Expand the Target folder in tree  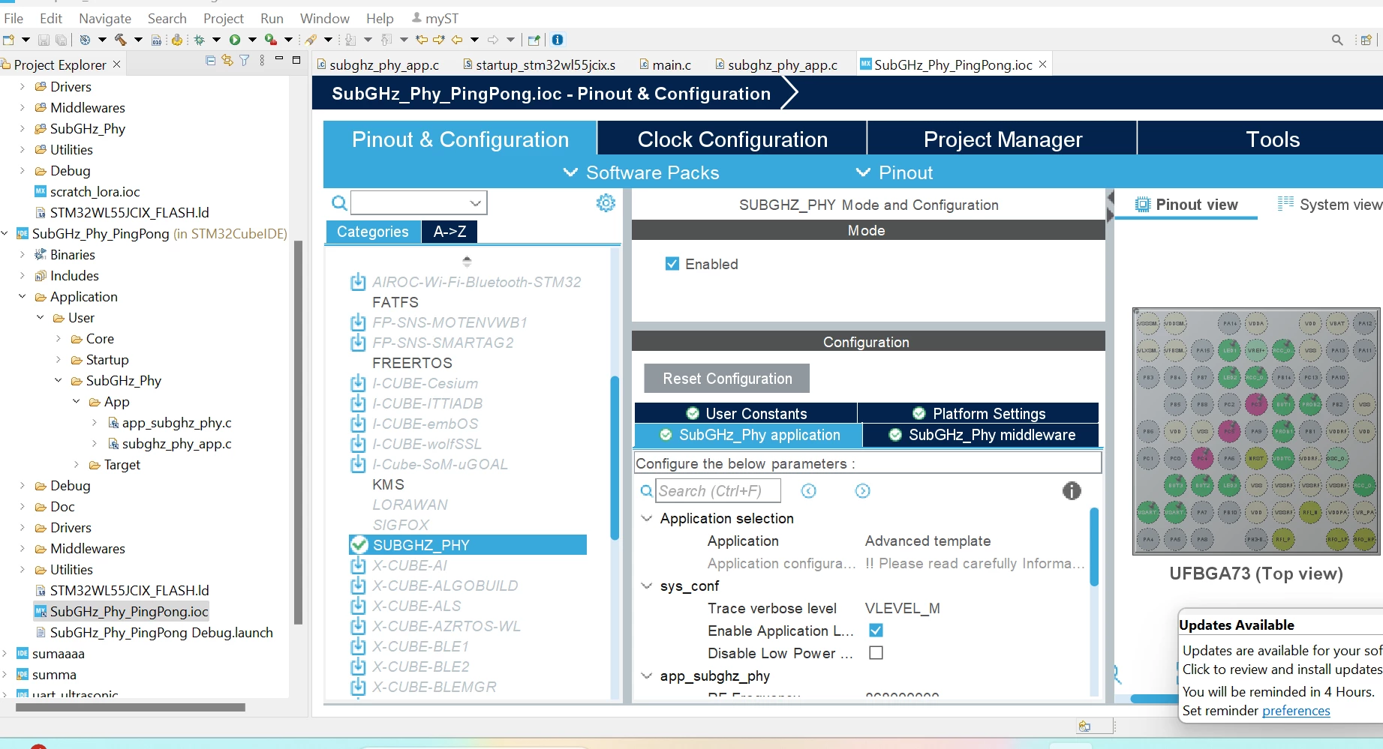pyautogui.click(x=77, y=465)
